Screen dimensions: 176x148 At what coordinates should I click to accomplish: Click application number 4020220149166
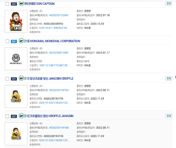pyautogui.click(x=59, y=128)
